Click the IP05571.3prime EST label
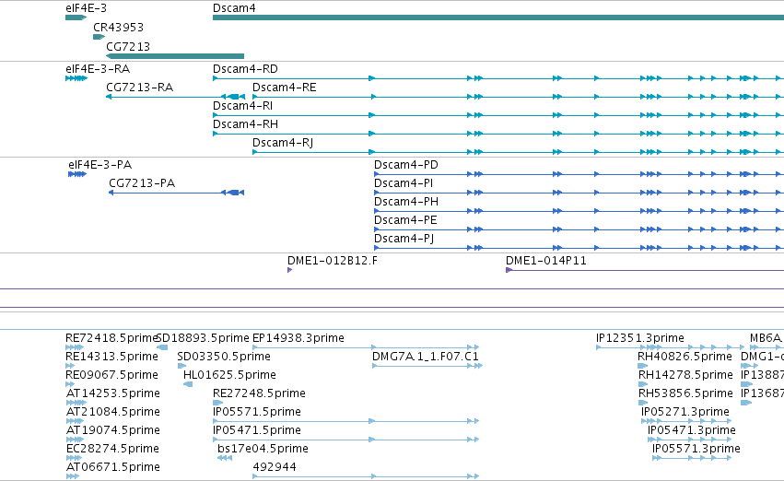The height and width of the screenshot is (481, 784). [x=696, y=449]
